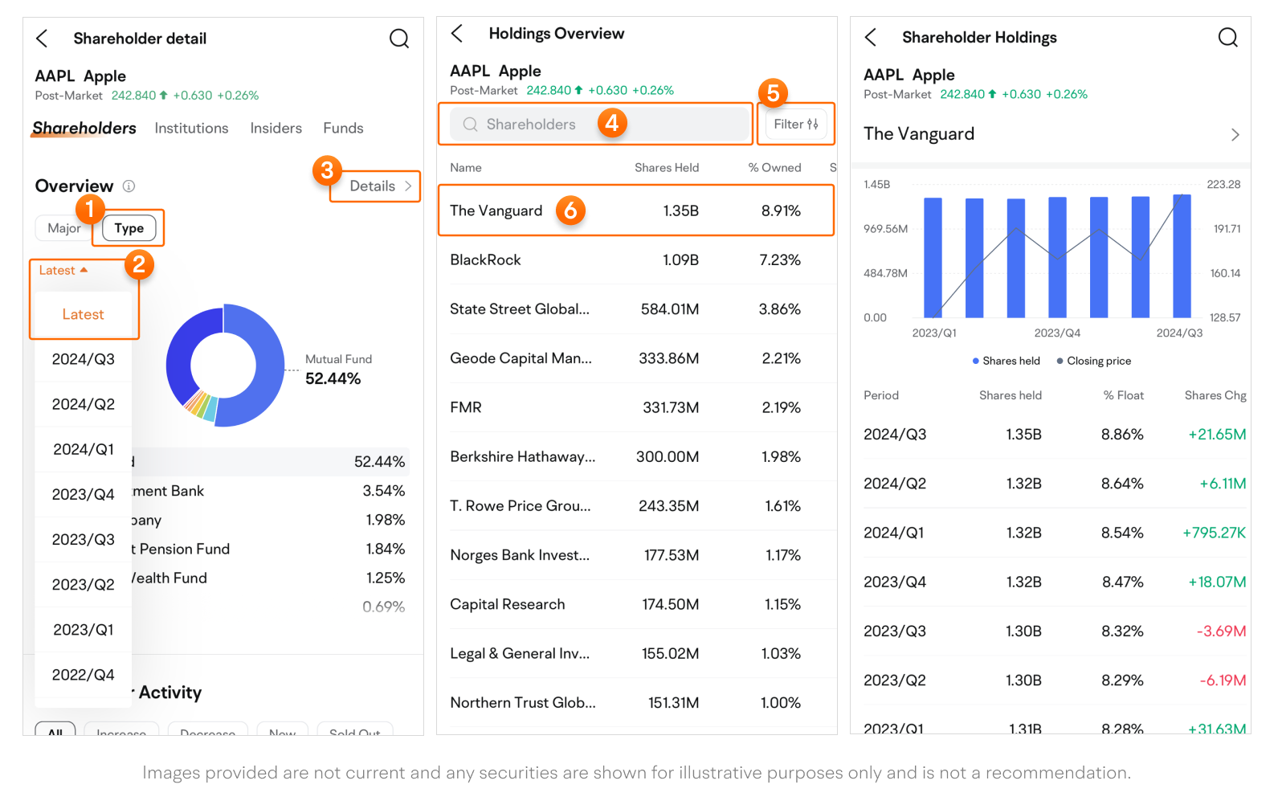The height and width of the screenshot is (809, 1274).
Task: Collapse the Latest period dropdown
Action: (x=63, y=271)
